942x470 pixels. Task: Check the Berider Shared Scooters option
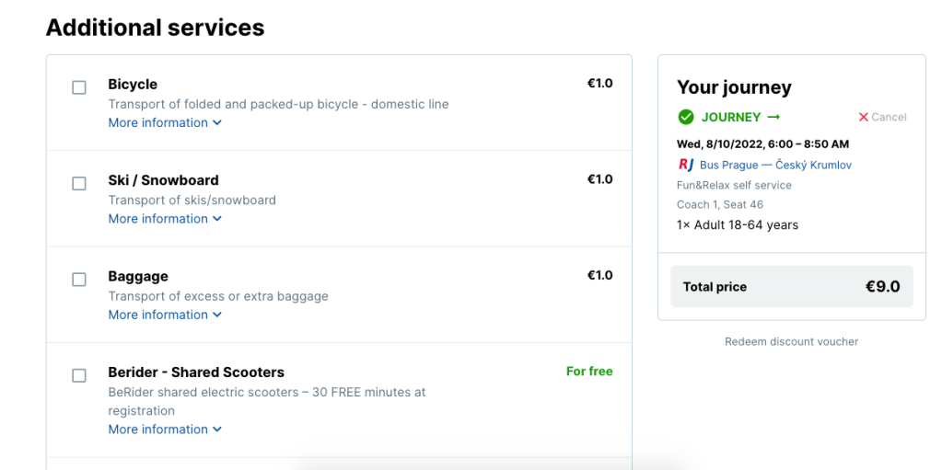79,375
